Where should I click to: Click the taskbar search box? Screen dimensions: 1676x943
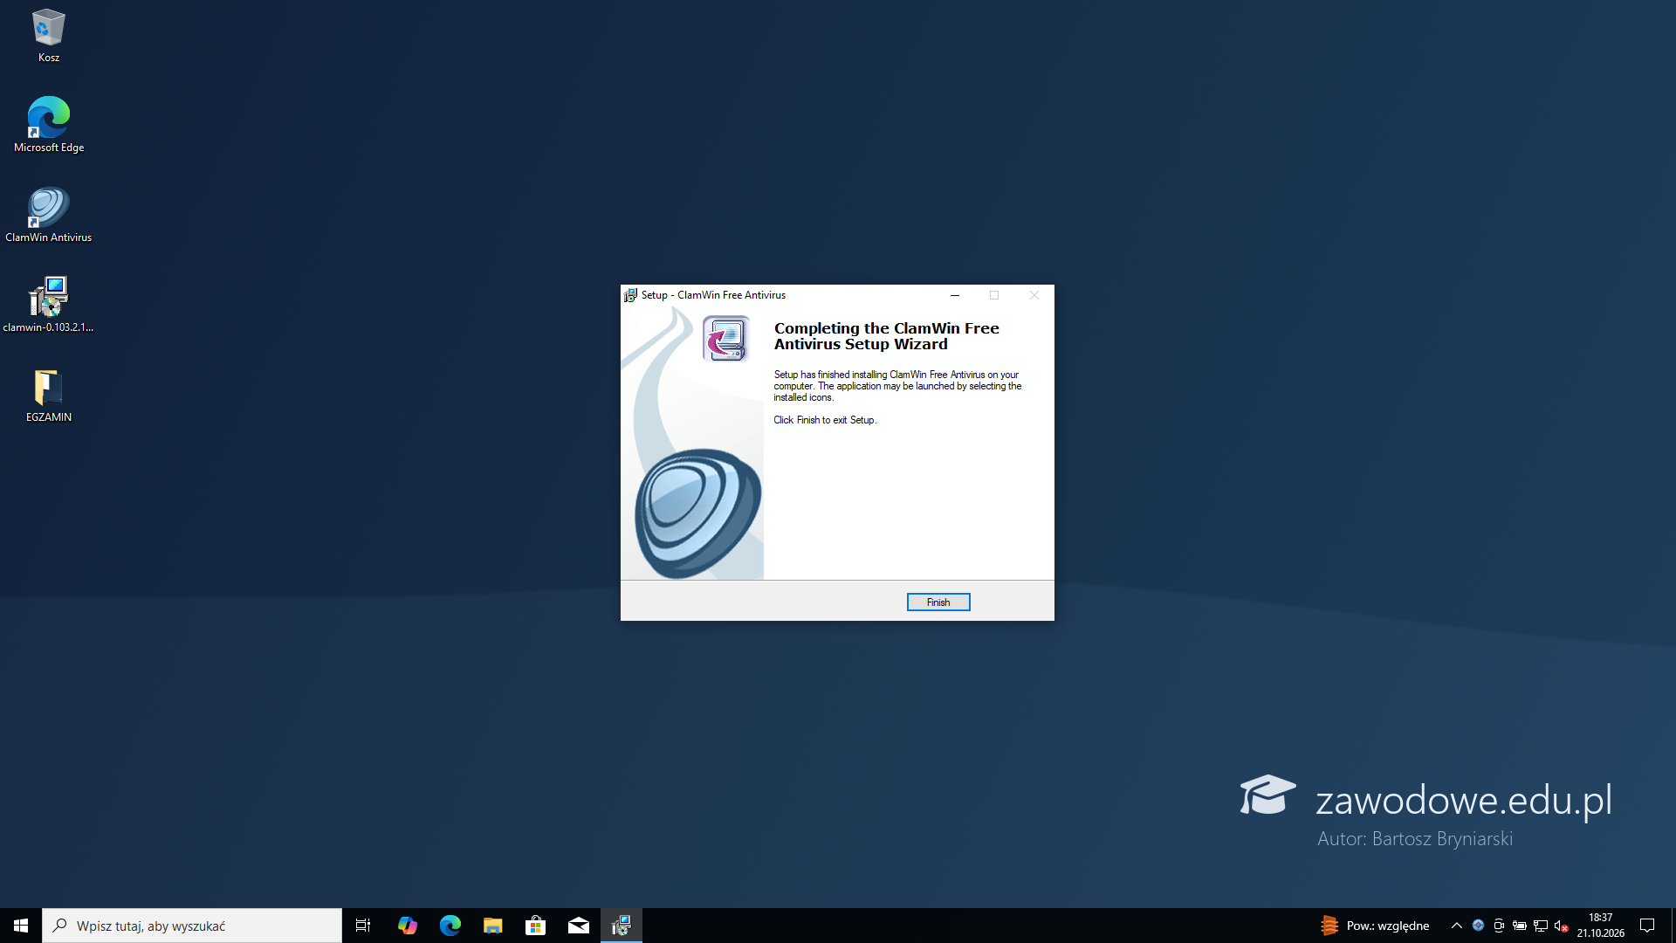pos(192,926)
